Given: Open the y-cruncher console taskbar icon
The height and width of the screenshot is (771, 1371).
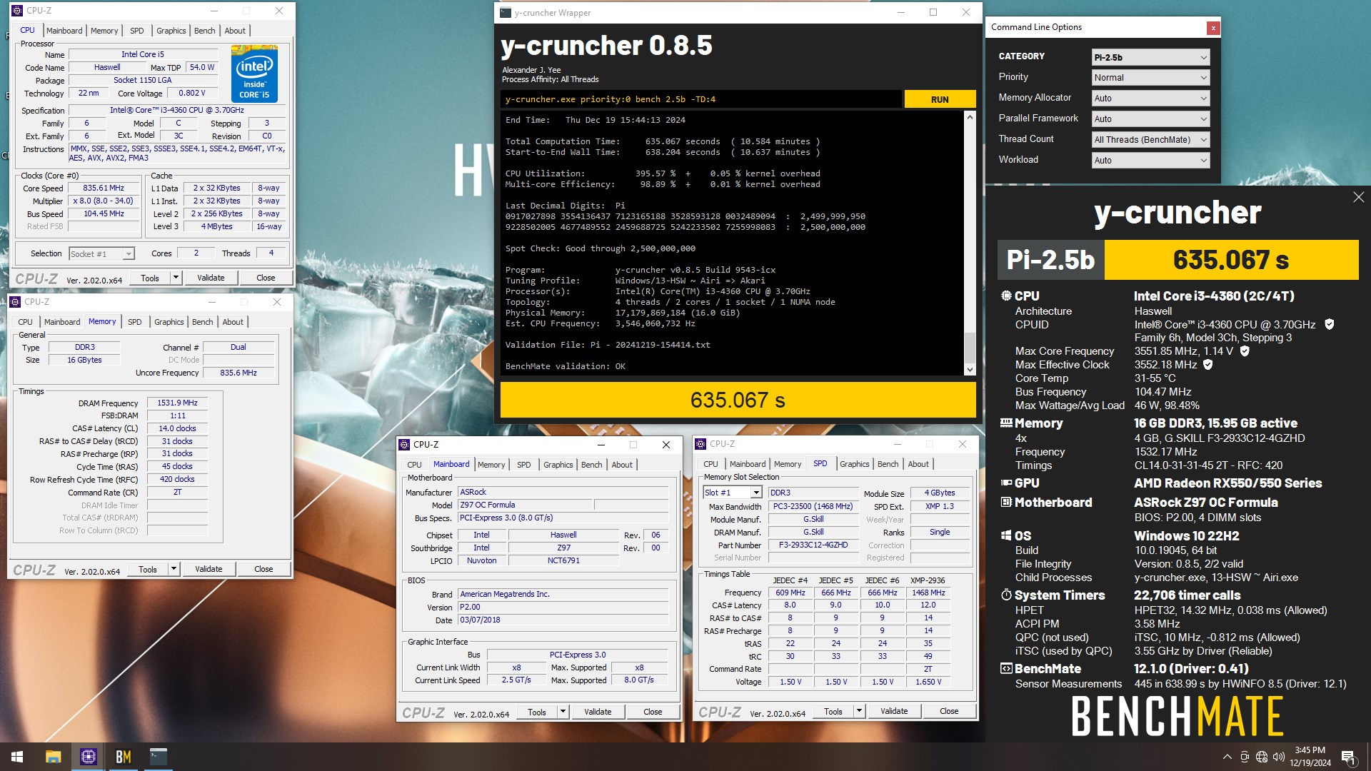Looking at the screenshot, I should tap(158, 757).
